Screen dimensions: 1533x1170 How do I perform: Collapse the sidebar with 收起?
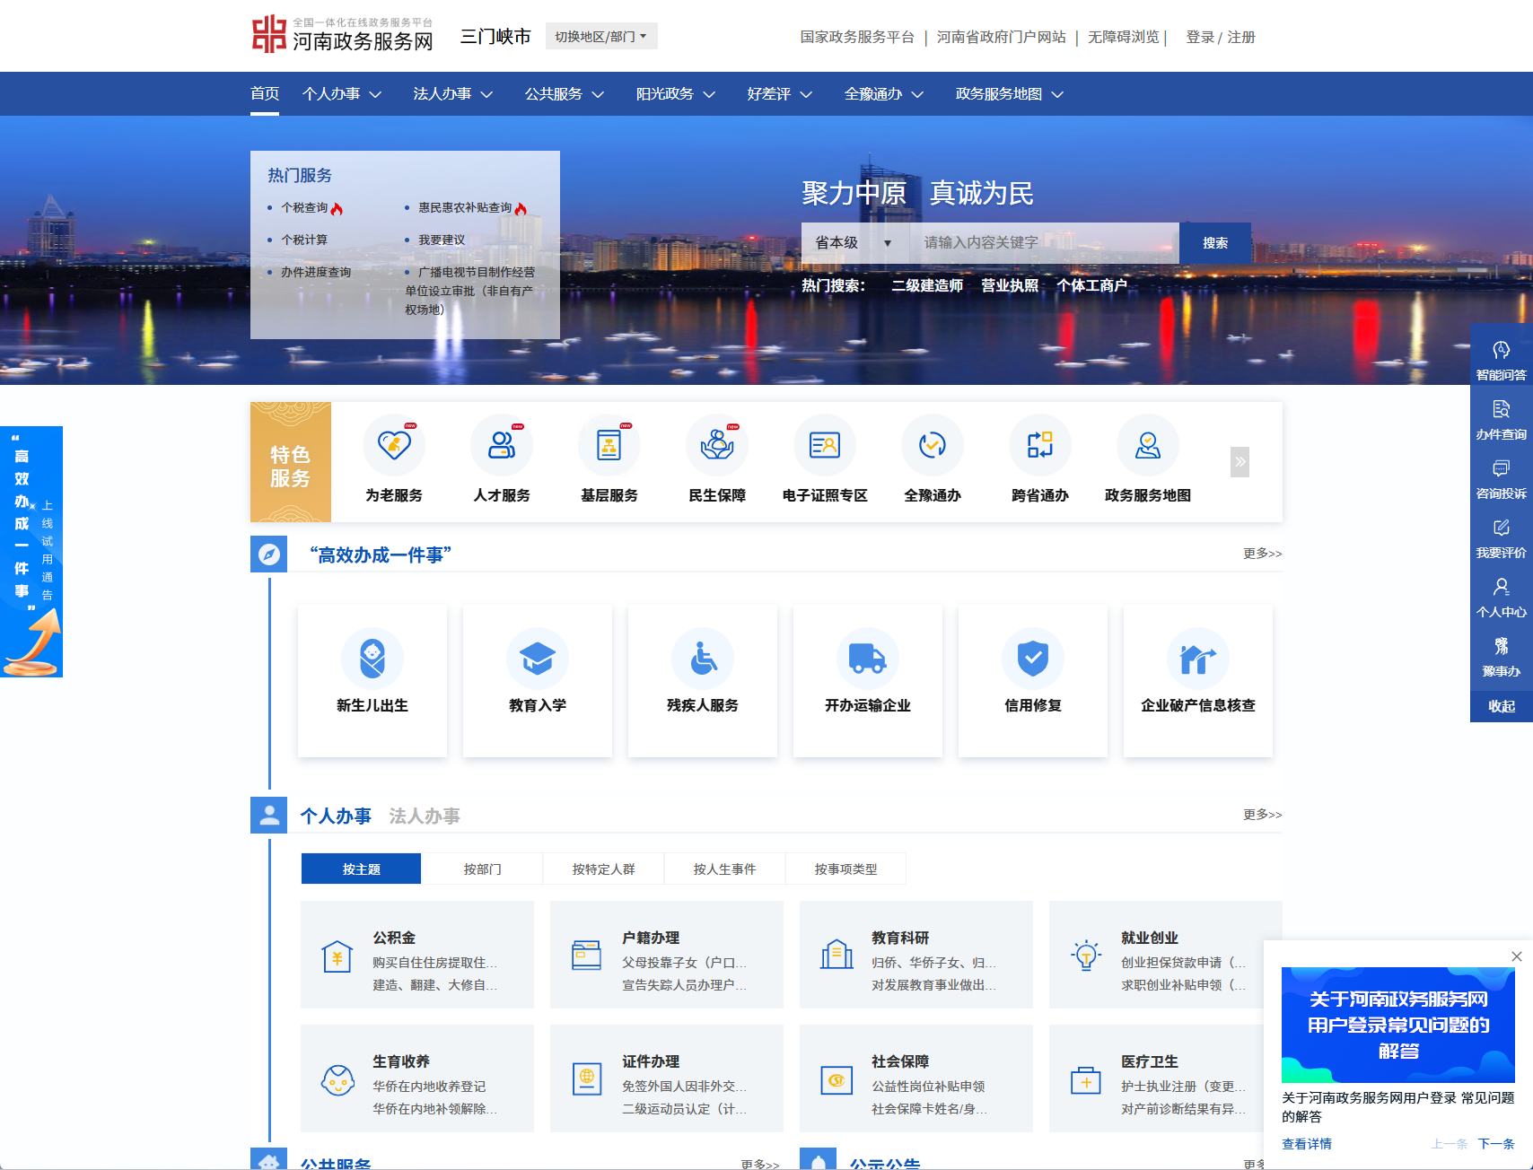coord(1502,706)
